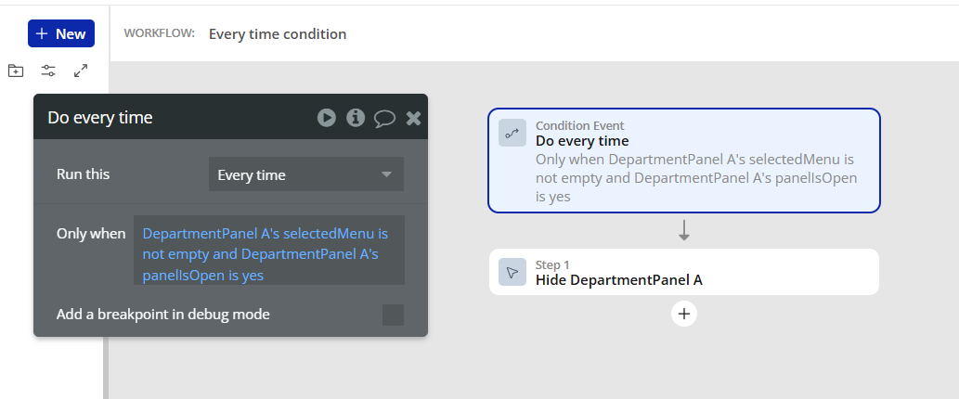The width and height of the screenshot is (959, 399).
Task: Click the cursor icon on Step 1
Action: pyautogui.click(x=512, y=272)
